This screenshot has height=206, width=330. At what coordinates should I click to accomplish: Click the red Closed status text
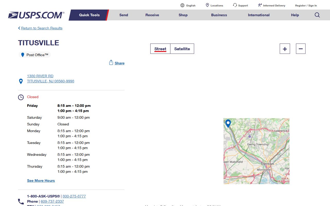coord(33,97)
